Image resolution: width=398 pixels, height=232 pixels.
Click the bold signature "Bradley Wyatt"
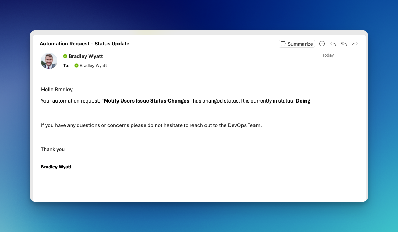tap(56, 167)
